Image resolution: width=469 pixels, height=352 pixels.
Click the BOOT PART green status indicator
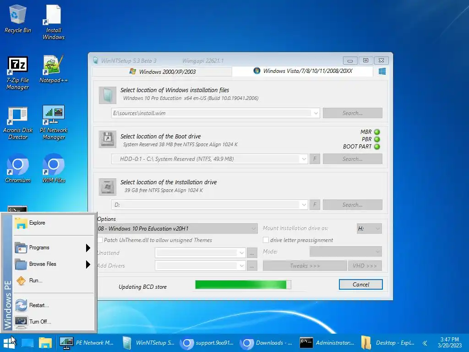(377, 147)
